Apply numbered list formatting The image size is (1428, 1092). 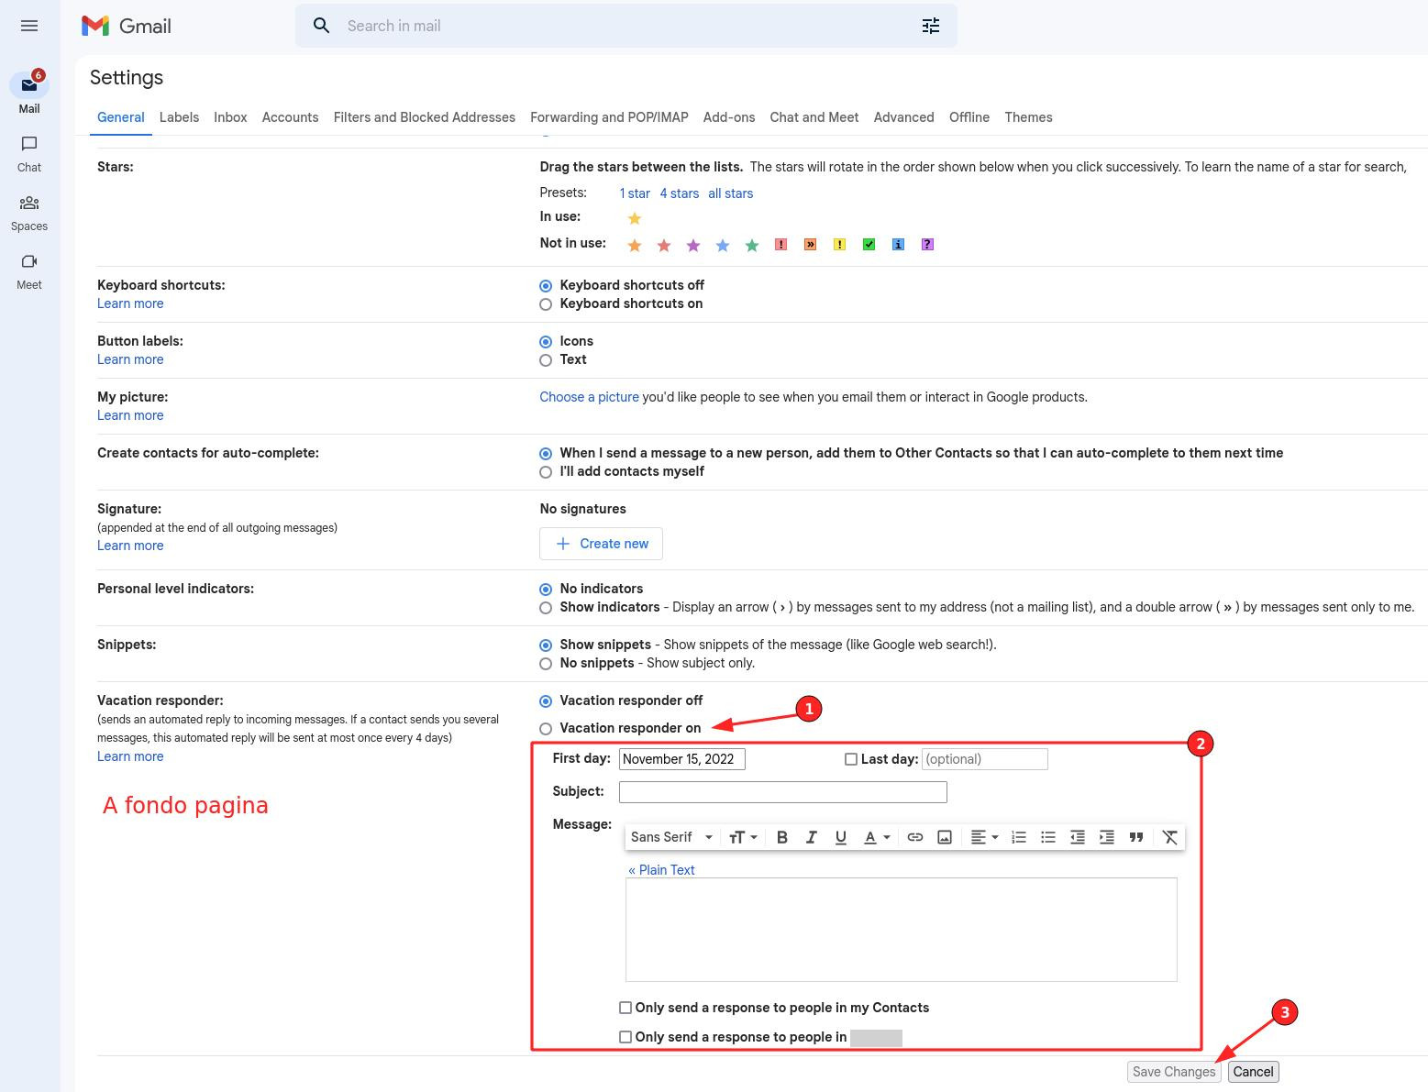click(1019, 837)
